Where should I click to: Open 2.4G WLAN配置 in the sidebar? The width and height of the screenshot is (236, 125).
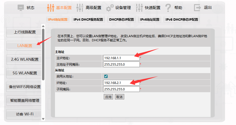[x=24, y=59]
